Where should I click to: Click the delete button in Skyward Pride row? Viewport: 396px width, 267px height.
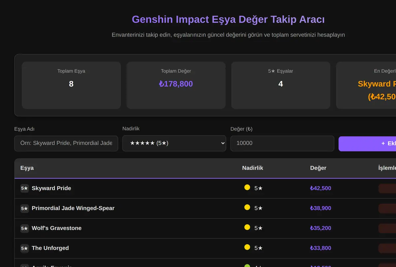tap(387, 189)
